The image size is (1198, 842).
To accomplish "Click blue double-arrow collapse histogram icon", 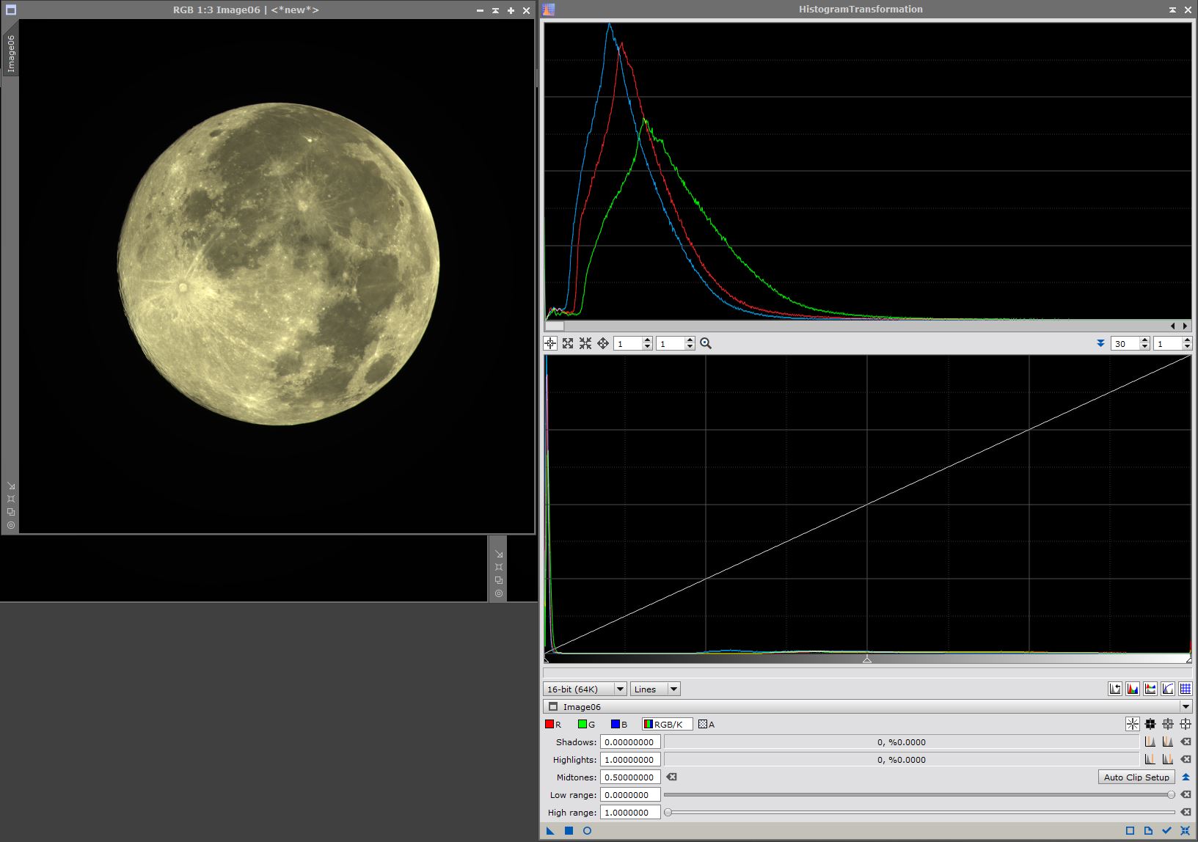I will tap(1100, 343).
